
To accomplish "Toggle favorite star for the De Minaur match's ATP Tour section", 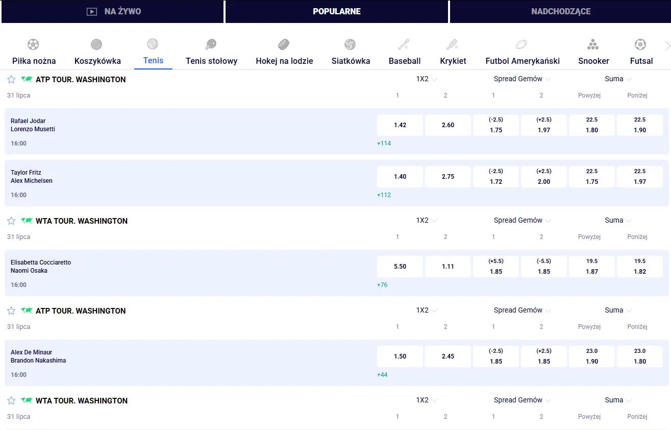I will 11,310.
